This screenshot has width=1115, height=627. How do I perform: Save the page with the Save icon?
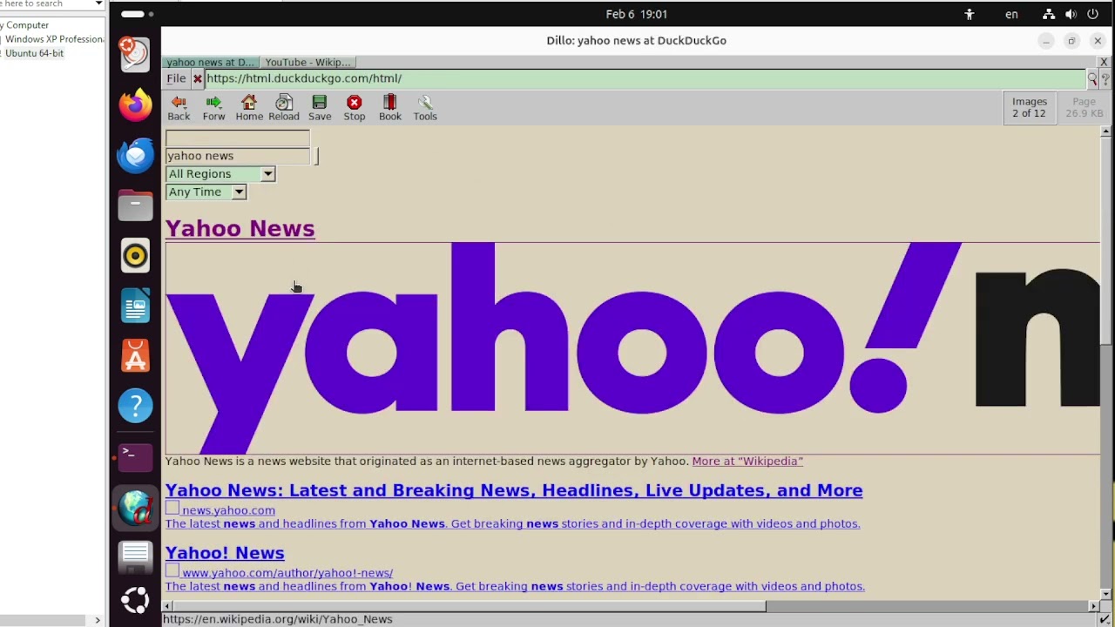320,108
